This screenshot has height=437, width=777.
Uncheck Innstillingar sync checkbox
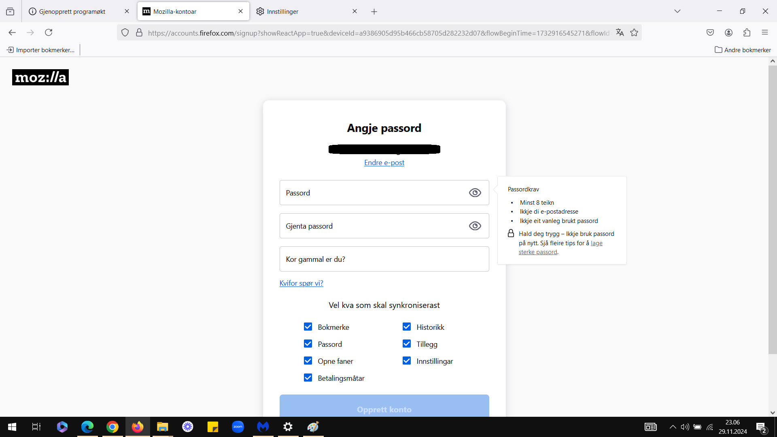coord(407,361)
